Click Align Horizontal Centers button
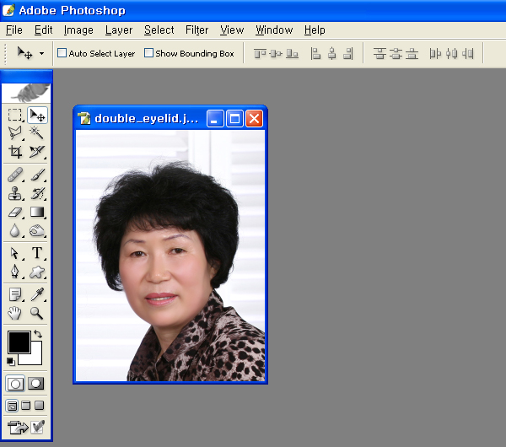506x447 pixels. (x=331, y=54)
